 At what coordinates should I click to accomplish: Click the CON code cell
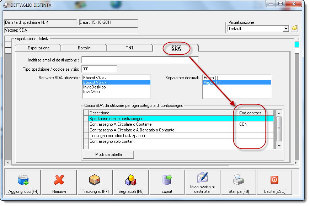pyautogui.click(x=256, y=124)
